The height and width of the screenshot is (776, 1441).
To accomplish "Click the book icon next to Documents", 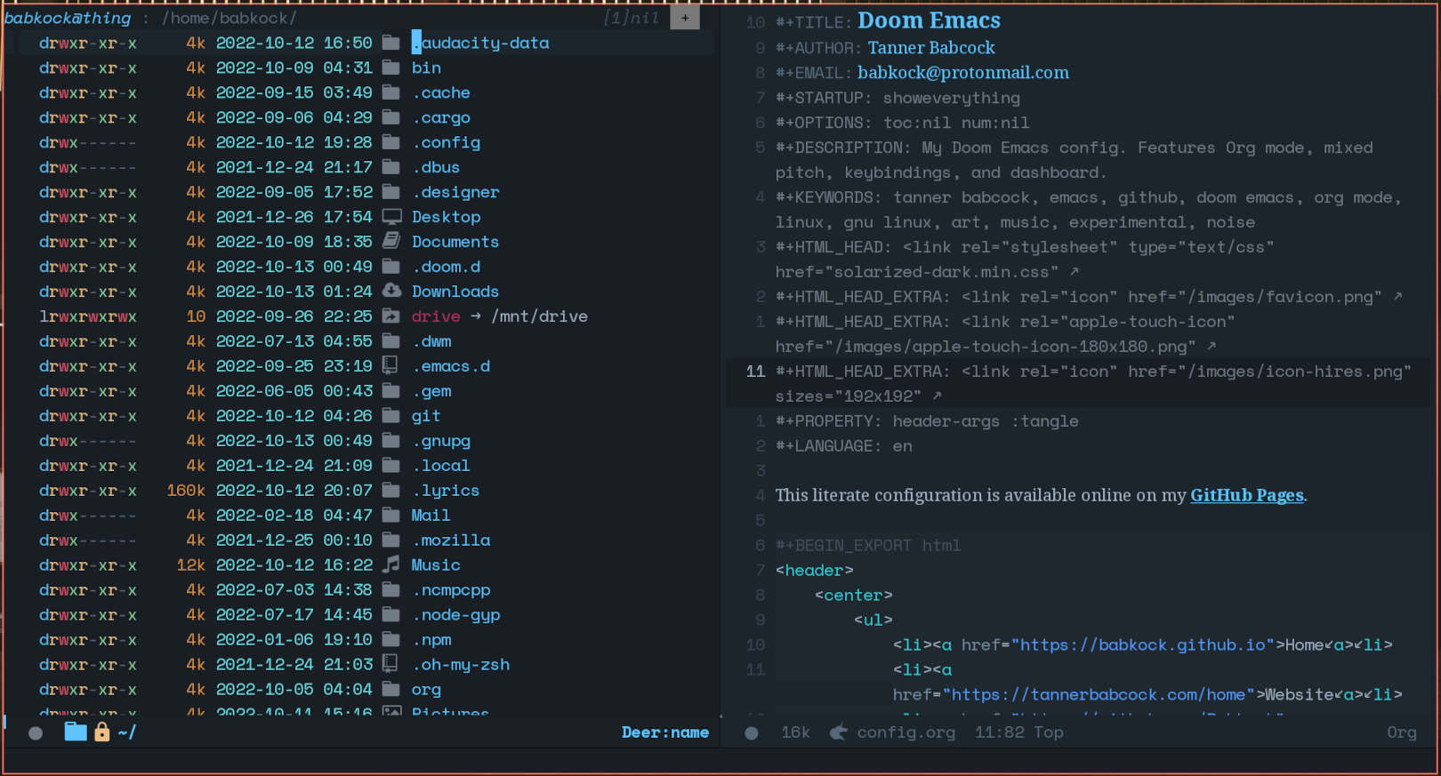I will tap(390, 242).
